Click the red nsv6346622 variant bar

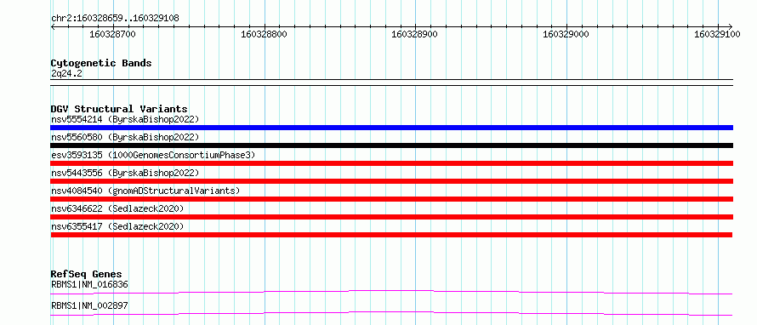391,217
